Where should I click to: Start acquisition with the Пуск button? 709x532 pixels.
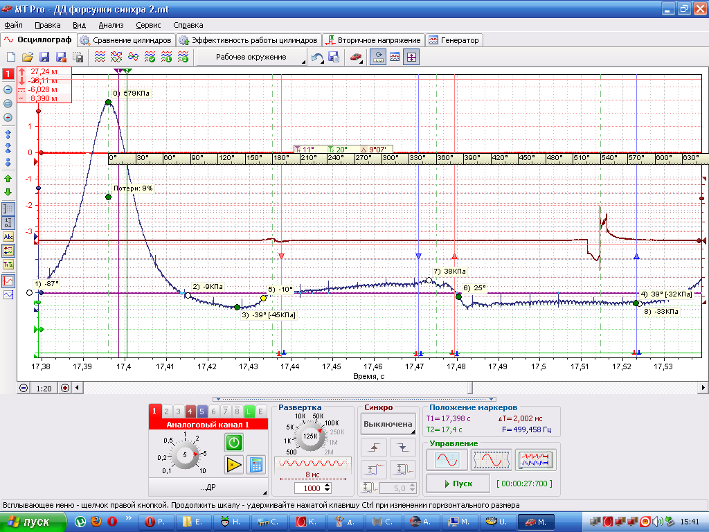pos(458,484)
